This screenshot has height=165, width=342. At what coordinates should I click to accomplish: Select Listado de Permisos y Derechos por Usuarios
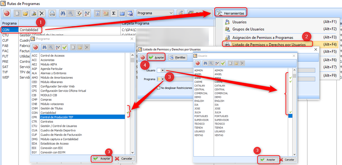pos(266,45)
